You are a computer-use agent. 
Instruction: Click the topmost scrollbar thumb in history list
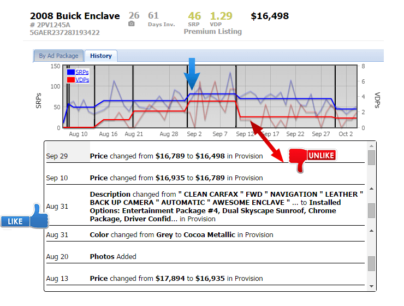371,158
